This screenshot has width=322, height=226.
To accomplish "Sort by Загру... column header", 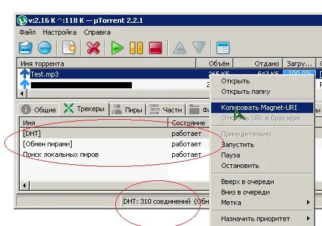I will (299, 64).
